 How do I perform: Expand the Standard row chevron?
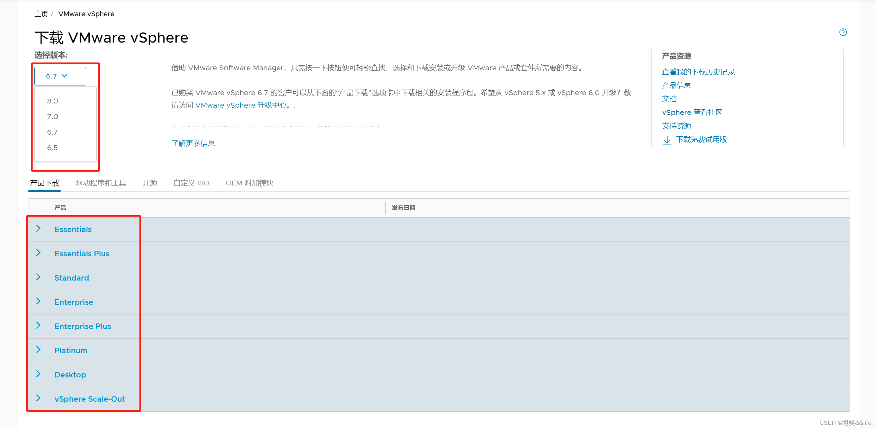coord(38,277)
